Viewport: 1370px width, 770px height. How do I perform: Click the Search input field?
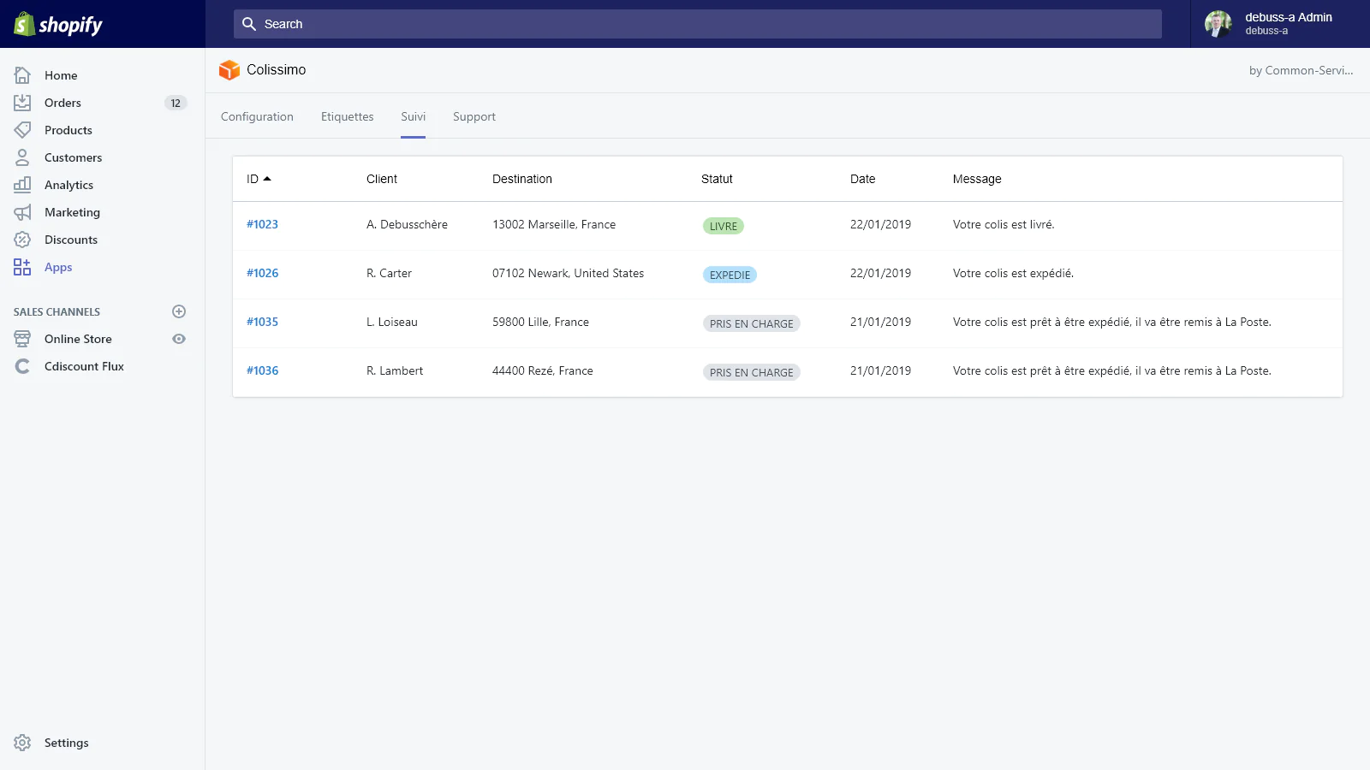(x=697, y=24)
